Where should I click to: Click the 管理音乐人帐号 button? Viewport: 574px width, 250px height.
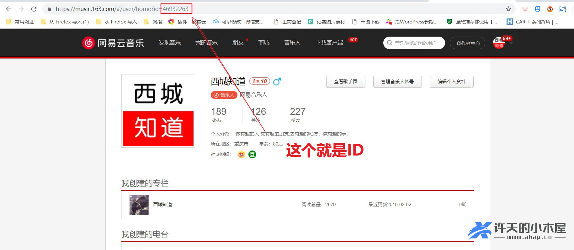(x=397, y=82)
